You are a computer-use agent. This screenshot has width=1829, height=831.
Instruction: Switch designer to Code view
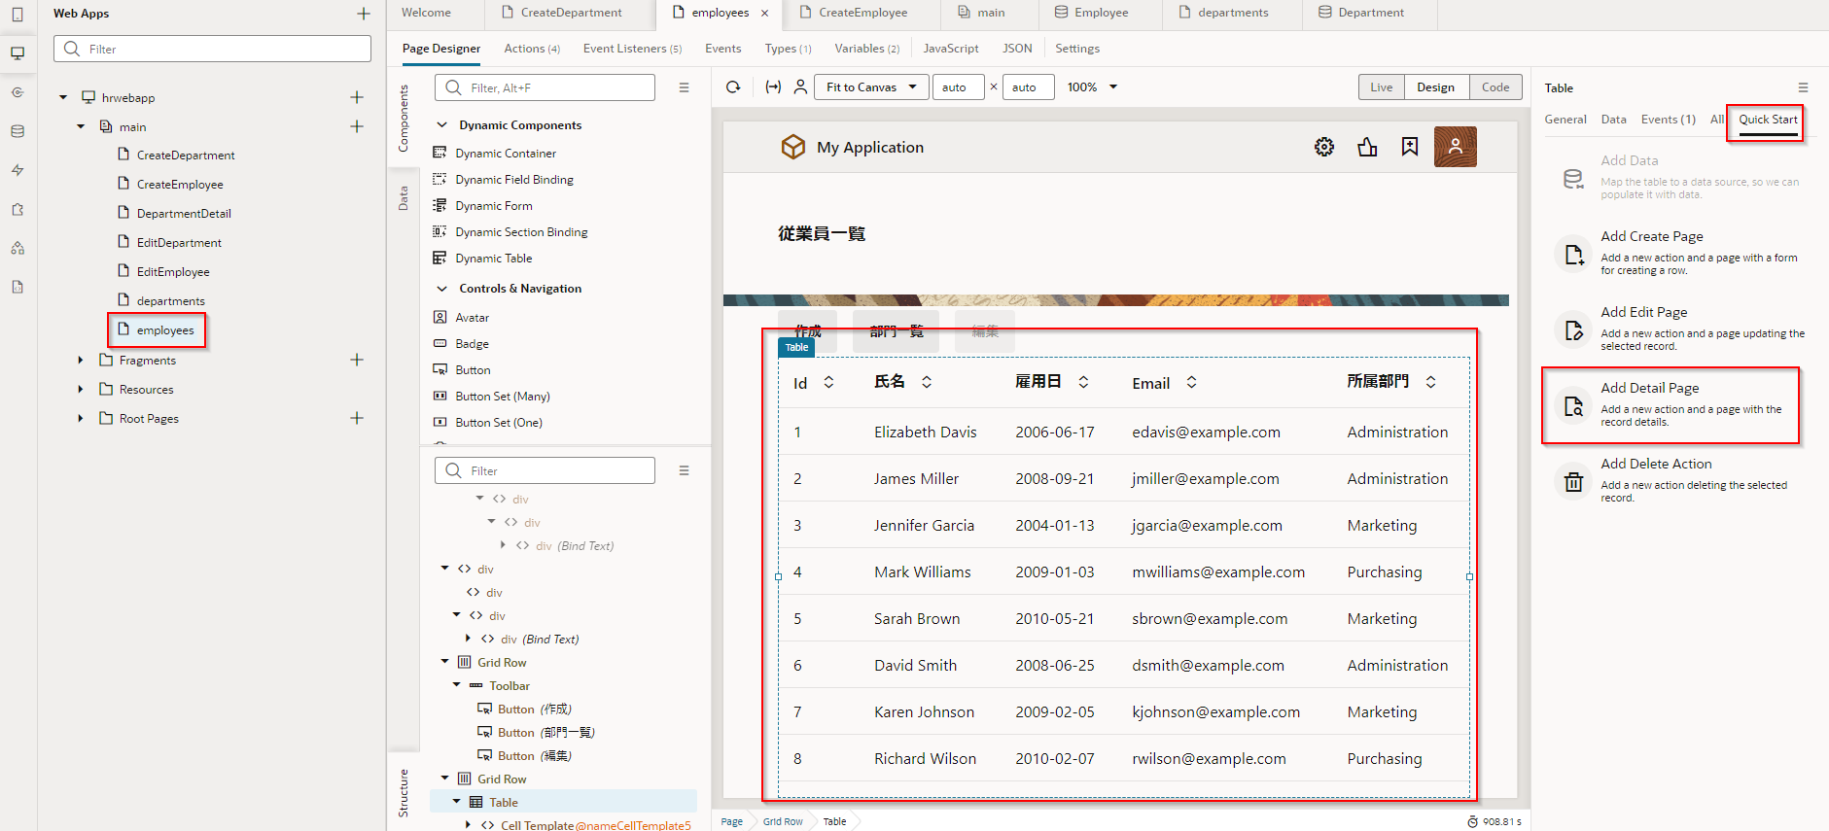1495,87
